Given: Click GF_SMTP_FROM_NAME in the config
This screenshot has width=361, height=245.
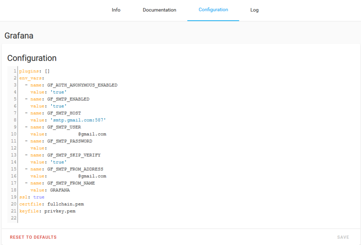Looking at the screenshot, I should (x=71, y=183).
